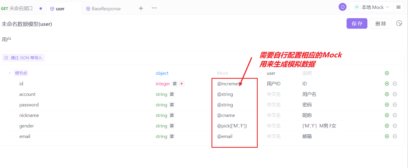
Task: Remove the gender field with its minus icon
Action: [395, 126]
